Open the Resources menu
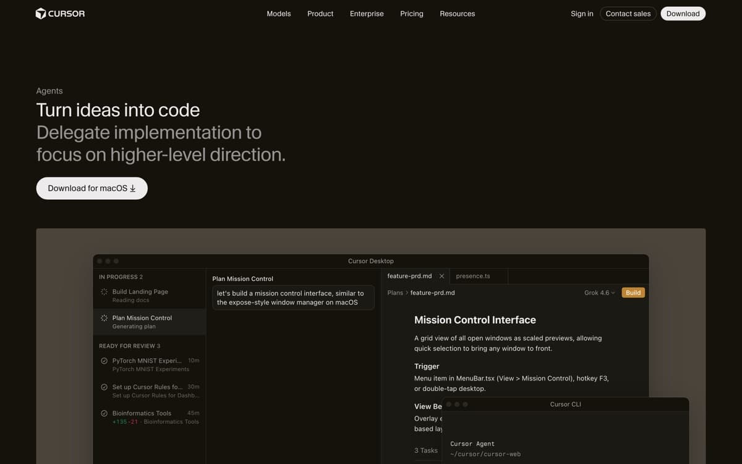742x464 pixels. [x=458, y=14]
